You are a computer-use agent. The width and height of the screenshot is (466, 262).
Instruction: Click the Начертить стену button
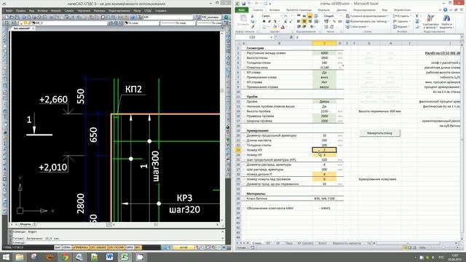pos(379,133)
